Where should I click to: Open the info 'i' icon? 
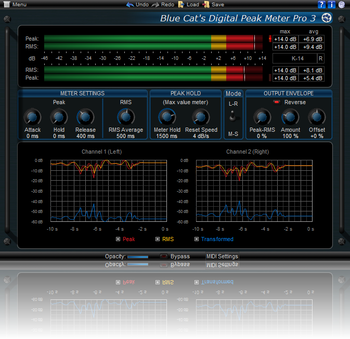(331, 5)
